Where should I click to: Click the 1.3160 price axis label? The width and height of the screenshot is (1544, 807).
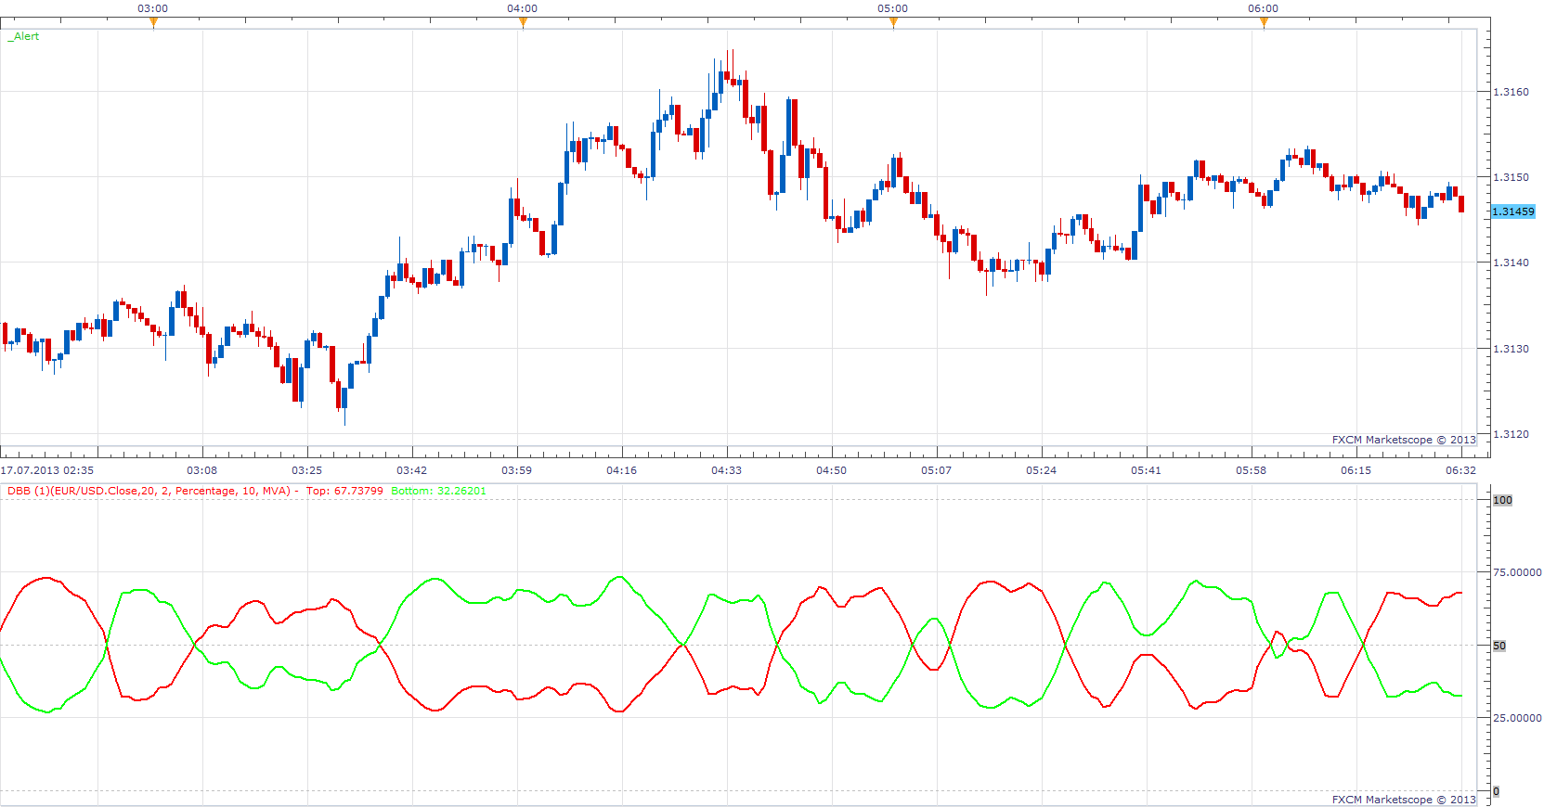1511,92
